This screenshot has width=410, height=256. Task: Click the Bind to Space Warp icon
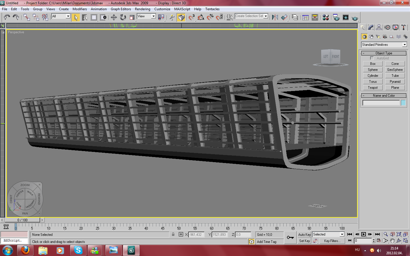point(45,17)
